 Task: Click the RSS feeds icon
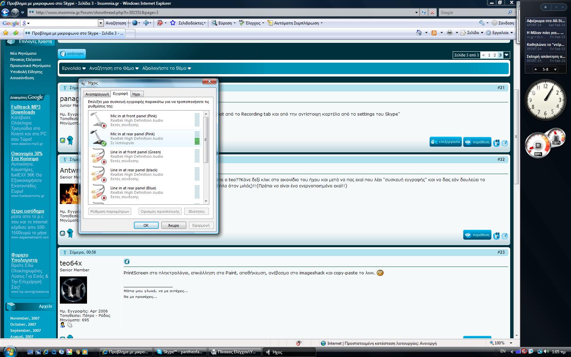[434, 33]
